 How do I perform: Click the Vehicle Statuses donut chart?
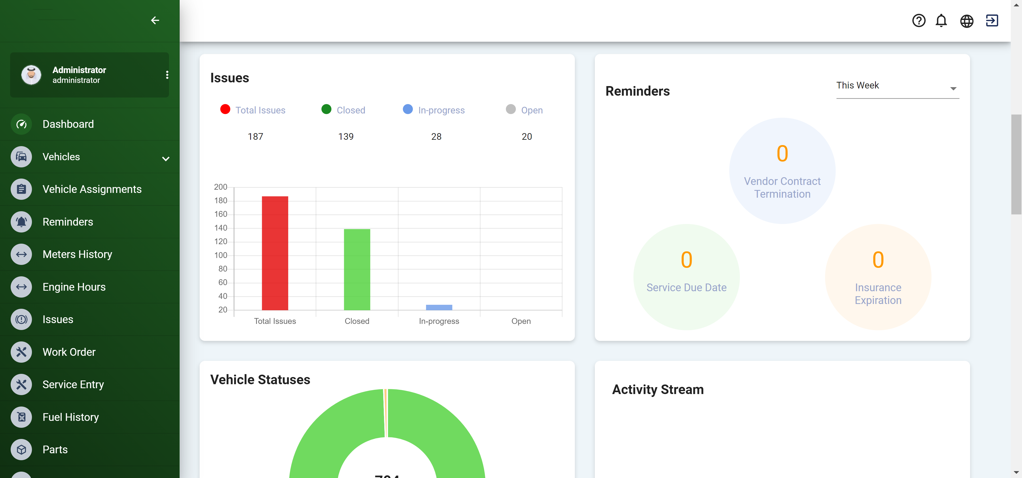pos(387,434)
